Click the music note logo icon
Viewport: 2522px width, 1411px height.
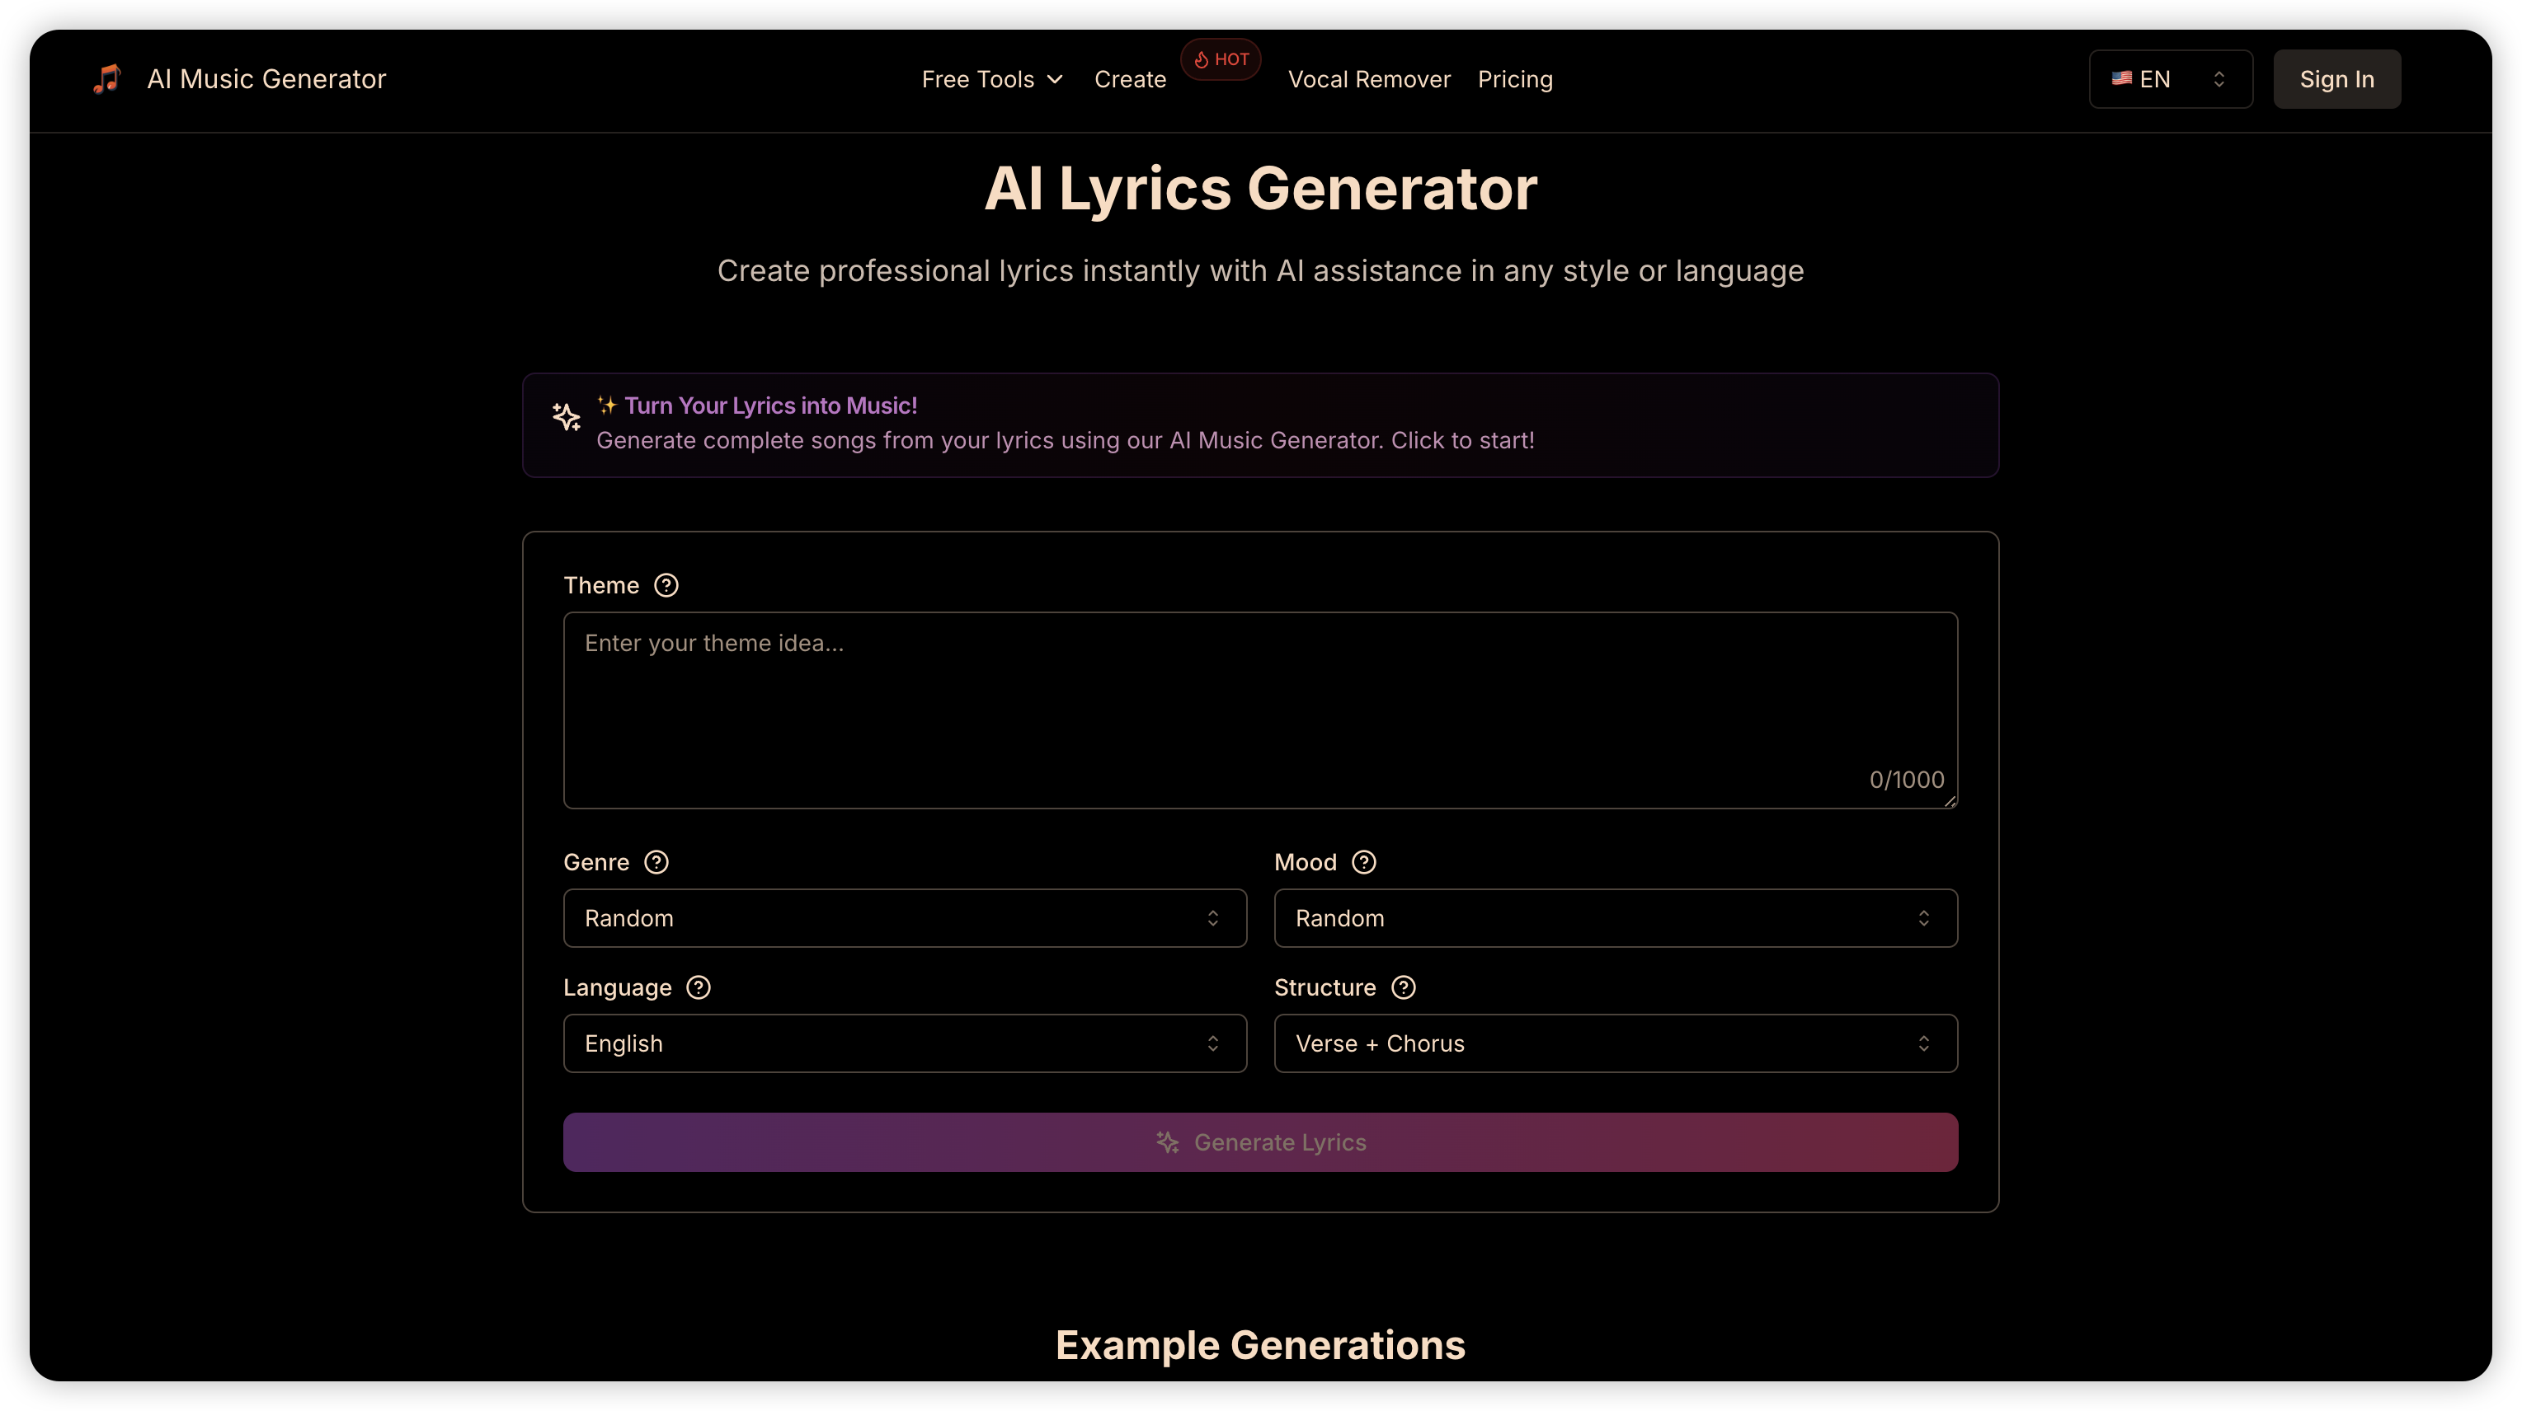click(106, 78)
